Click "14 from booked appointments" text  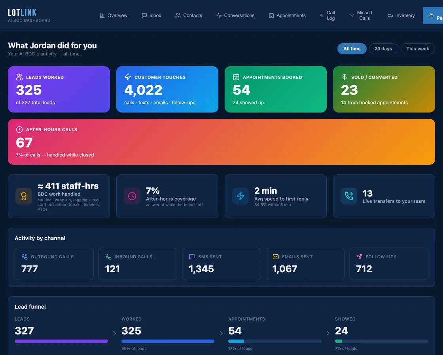(374, 103)
